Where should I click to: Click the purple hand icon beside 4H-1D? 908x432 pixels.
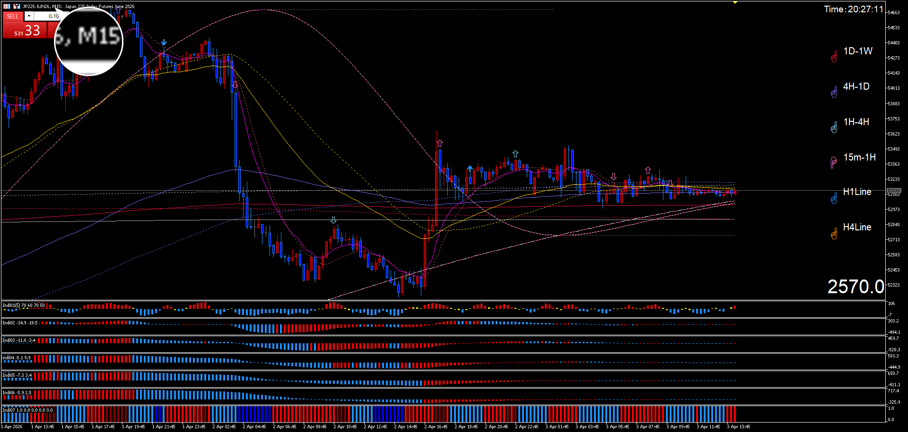pos(834,92)
